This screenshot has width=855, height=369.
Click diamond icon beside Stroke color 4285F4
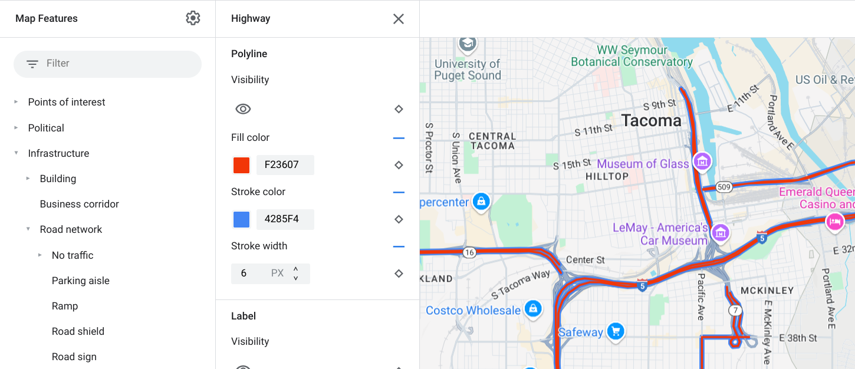point(399,219)
